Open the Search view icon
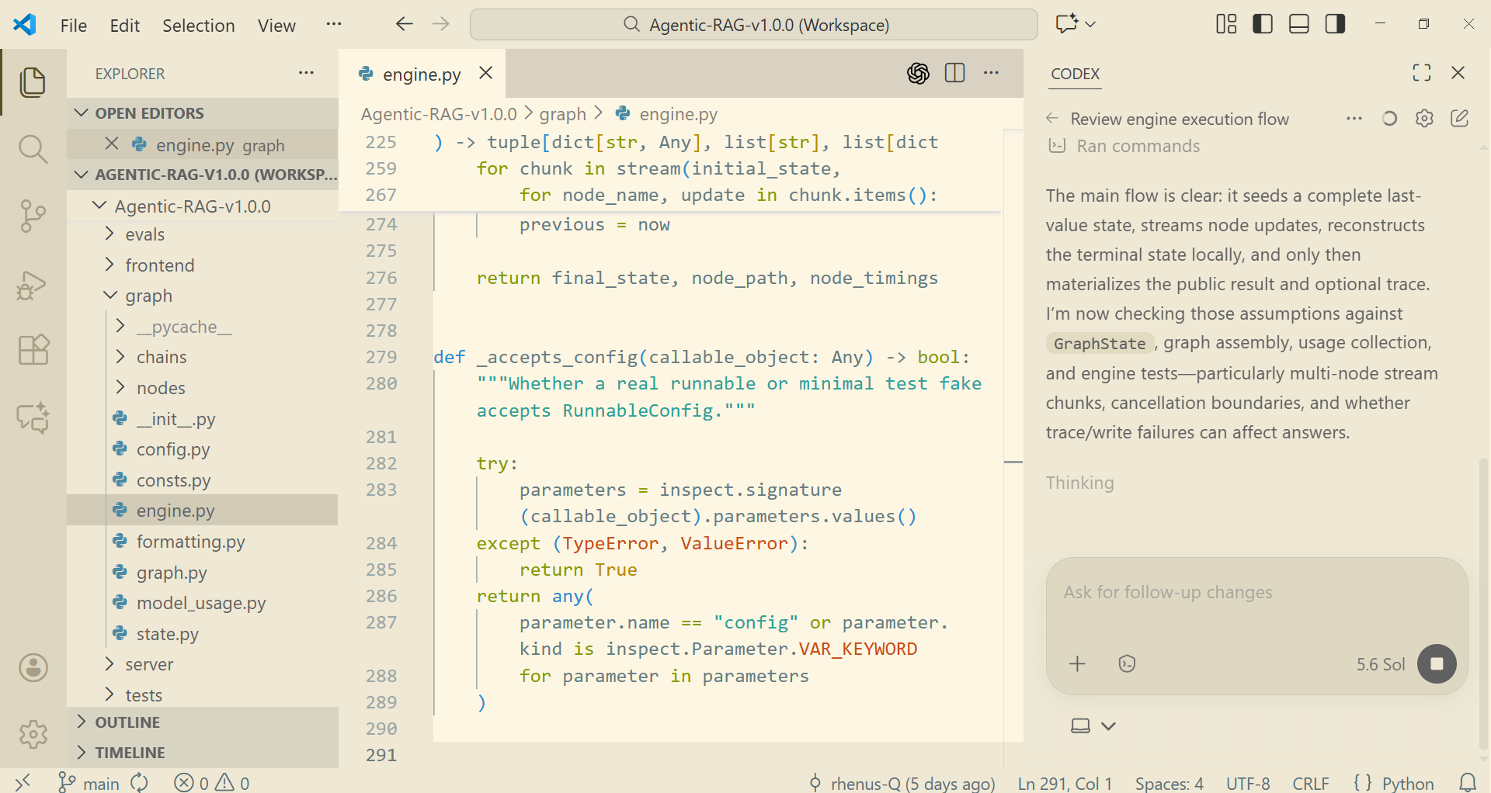Image resolution: width=1491 pixels, height=793 pixels. tap(33, 148)
